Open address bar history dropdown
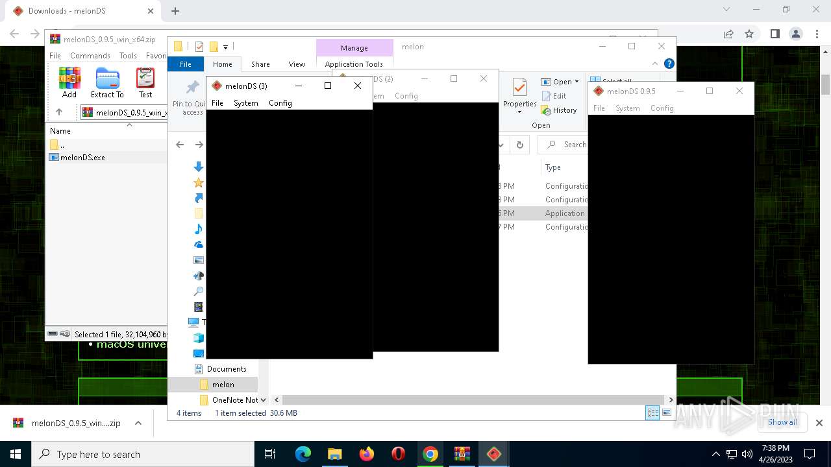831x467 pixels. pos(502,145)
